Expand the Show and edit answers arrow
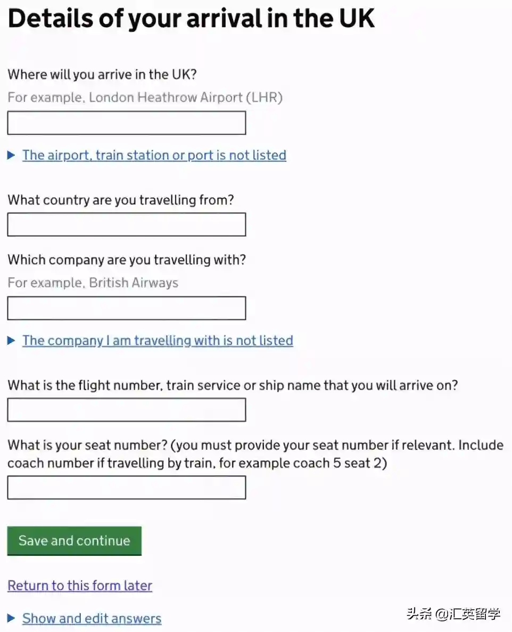The image size is (512, 632). [11, 619]
